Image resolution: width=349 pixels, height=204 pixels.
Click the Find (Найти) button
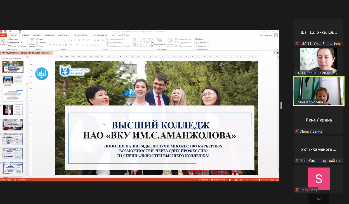tap(199, 39)
